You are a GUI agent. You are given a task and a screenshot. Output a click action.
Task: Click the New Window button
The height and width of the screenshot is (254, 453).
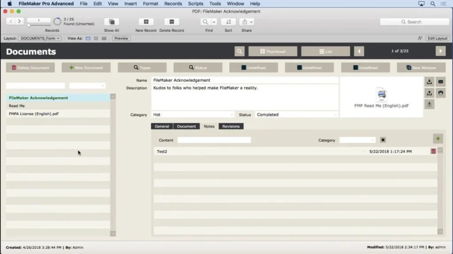(x=421, y=68)
